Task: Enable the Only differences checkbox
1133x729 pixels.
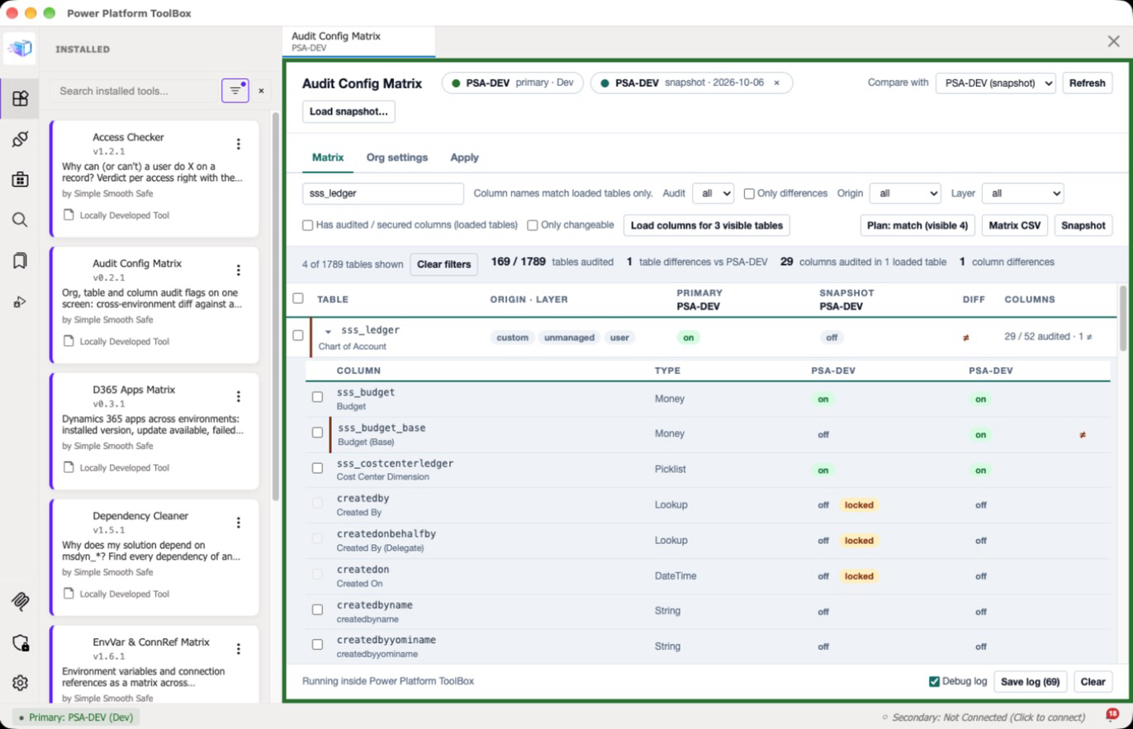Action: 749,193
